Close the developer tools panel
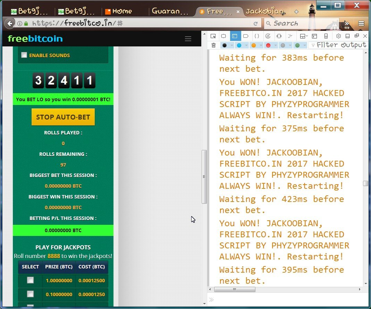 click(x=365, y=36)
